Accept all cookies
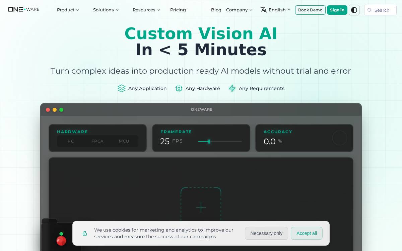The width and height of the screenshot is (402, 251). [307, 233]
